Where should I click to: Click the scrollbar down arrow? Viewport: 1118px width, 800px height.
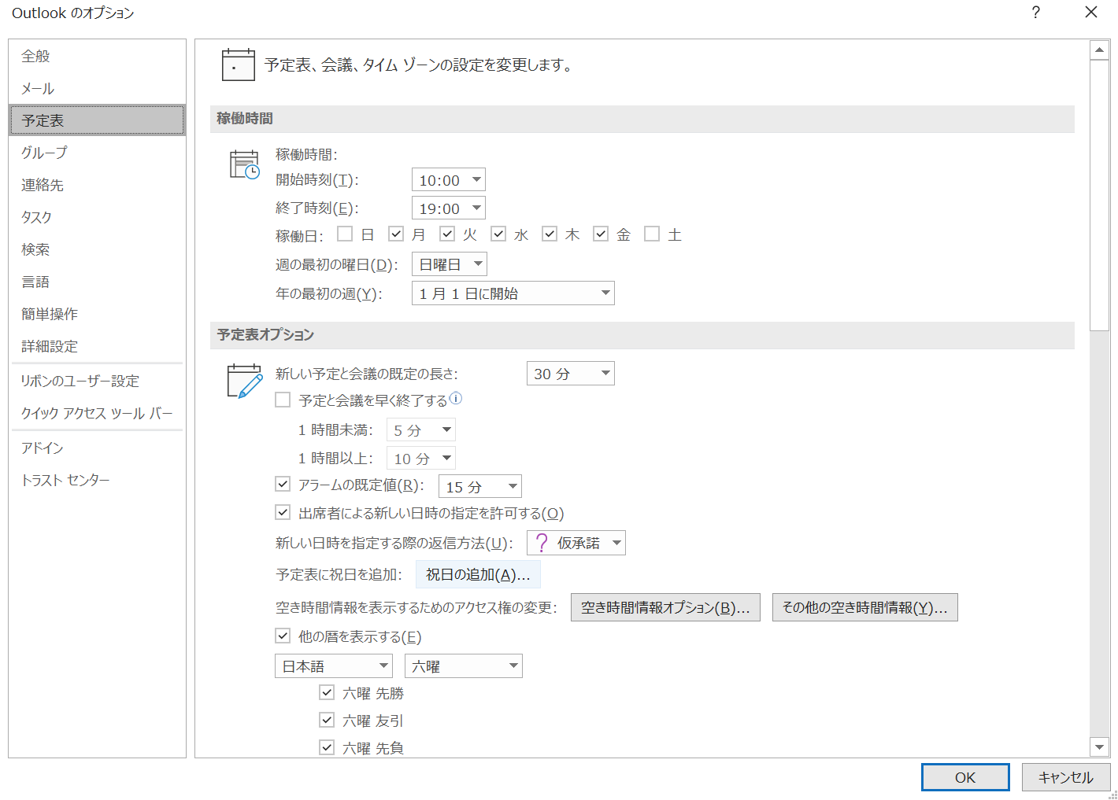[x=1100, y=747]
